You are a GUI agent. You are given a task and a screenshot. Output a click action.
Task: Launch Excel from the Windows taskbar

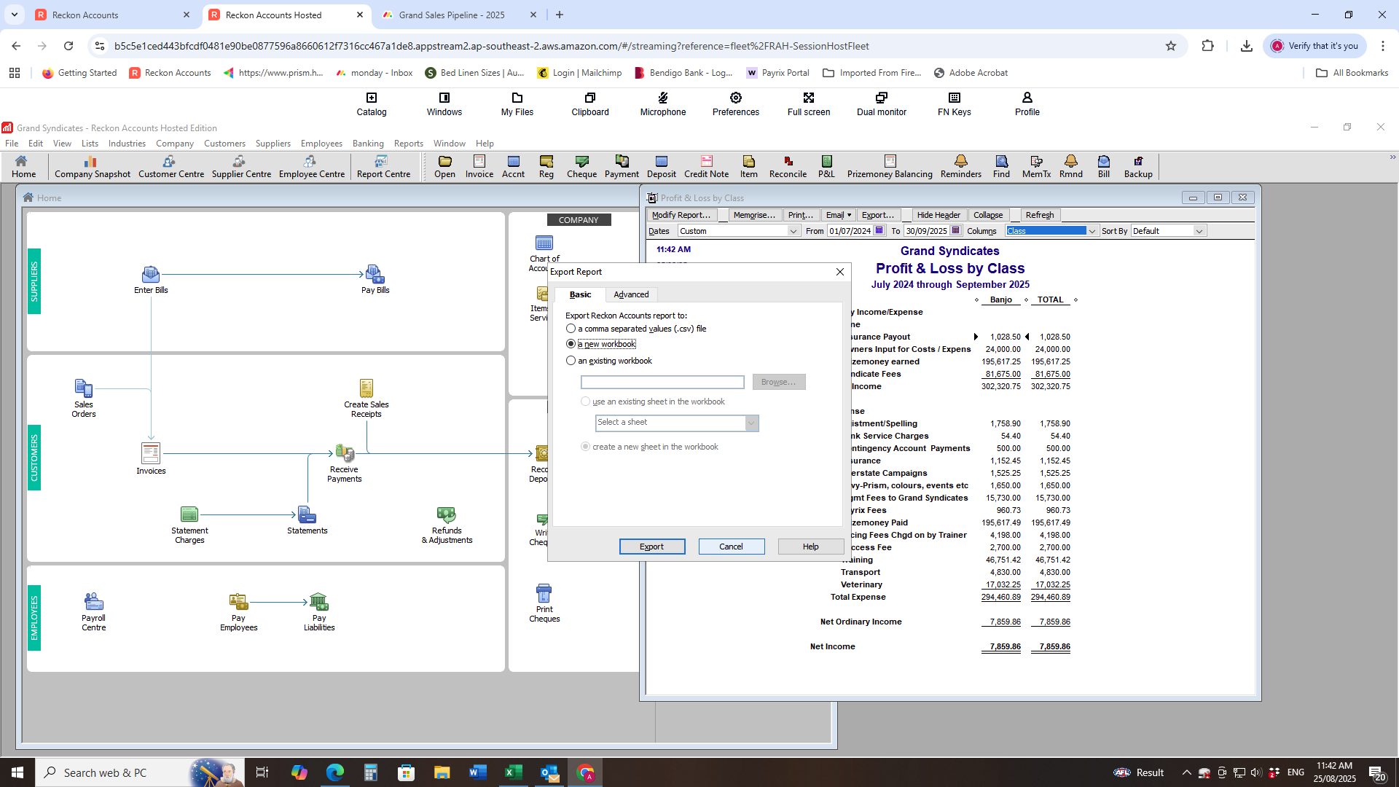514,772
